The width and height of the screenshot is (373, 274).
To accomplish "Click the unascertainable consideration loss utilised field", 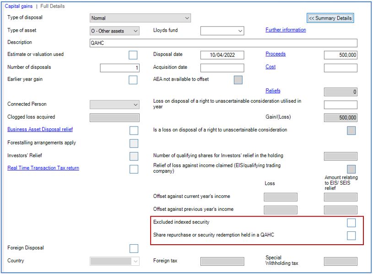I will coord(341,105).
